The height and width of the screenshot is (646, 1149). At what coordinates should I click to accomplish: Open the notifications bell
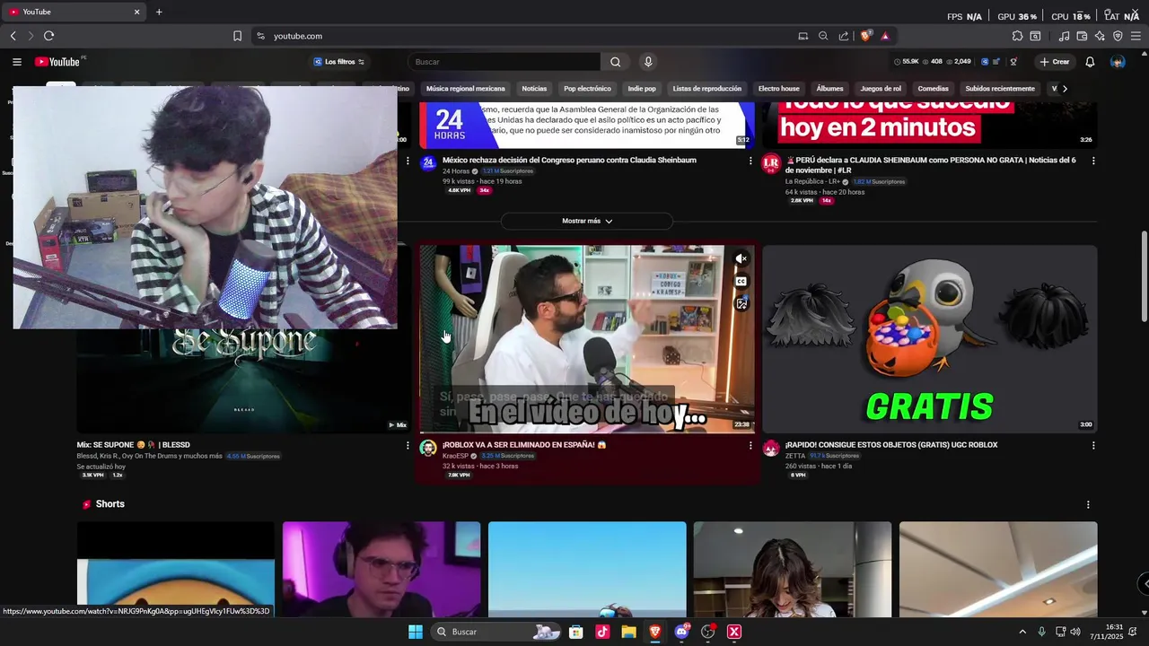1090,62
